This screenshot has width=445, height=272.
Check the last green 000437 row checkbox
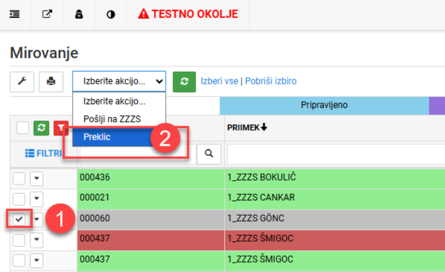tap(19, 260)
